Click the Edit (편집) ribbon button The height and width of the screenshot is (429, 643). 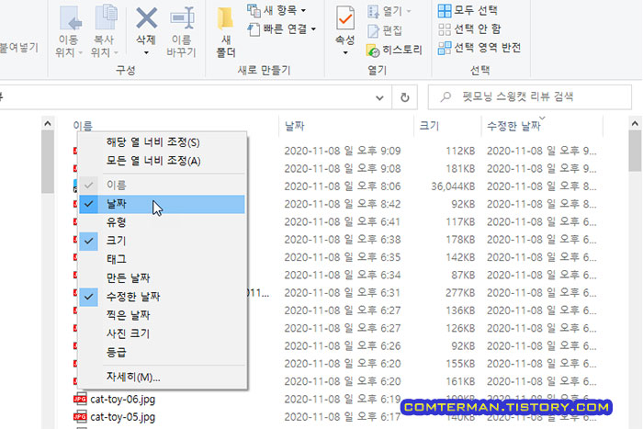click(385, 30)
